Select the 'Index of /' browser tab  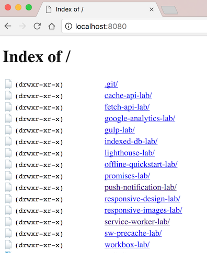[99, 9]
